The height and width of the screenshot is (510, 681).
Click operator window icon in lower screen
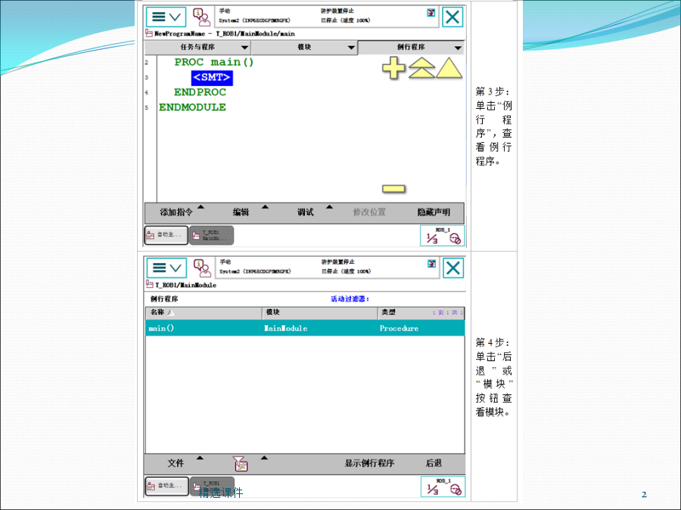(x=202, y=268)
